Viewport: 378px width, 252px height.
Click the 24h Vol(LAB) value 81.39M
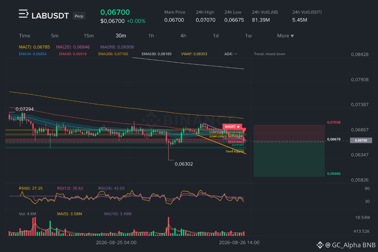(261, 20)
